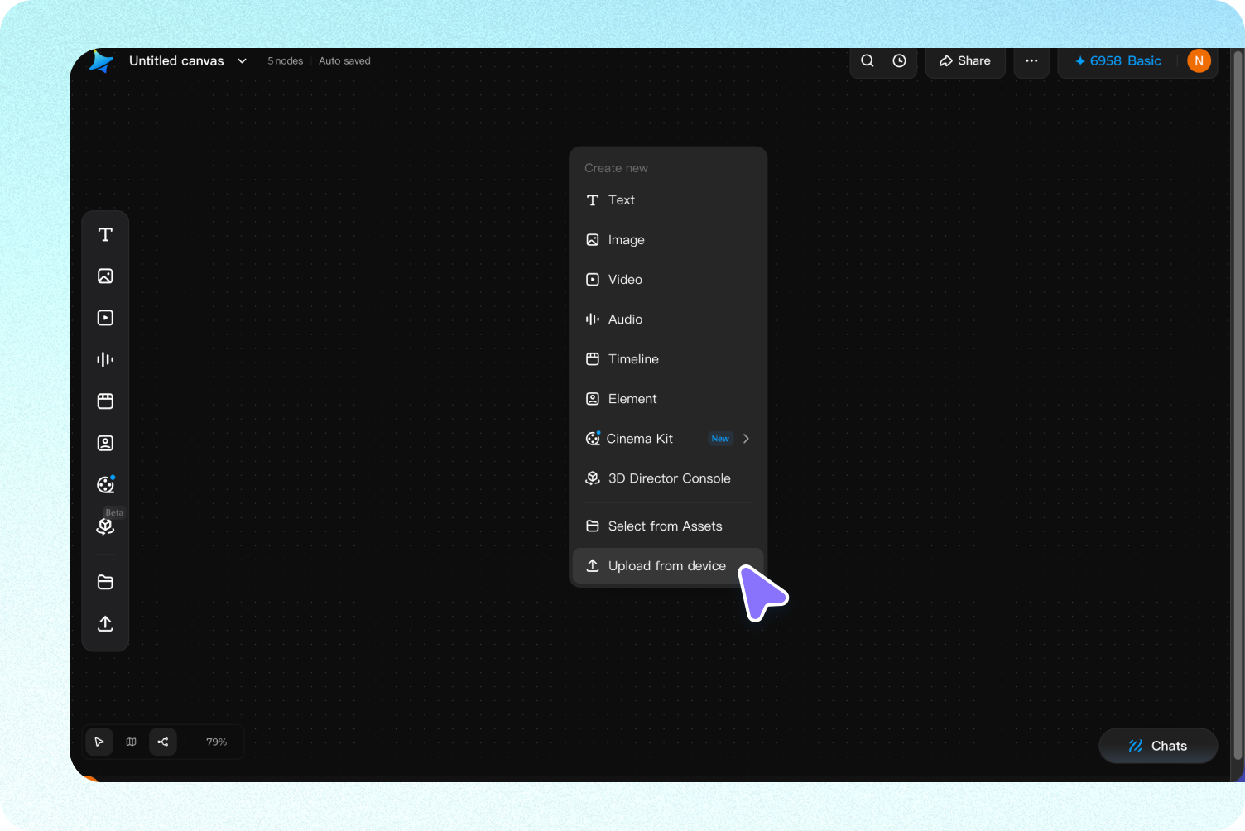Open Cinema Kit from left sidebar
Viewport: 1245px width, 831px height.
click(105, 485)
